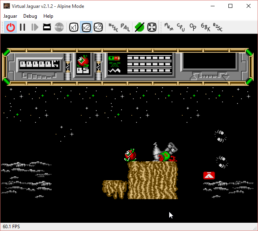Open the Help menu
258x231 pixels.
click(48, 16)
